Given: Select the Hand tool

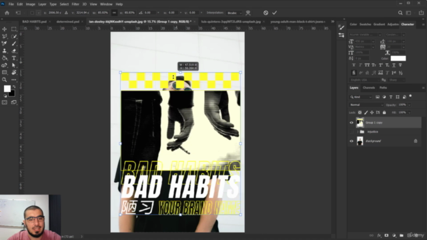Looking at the screenshot, I should (x=14, y=73).
